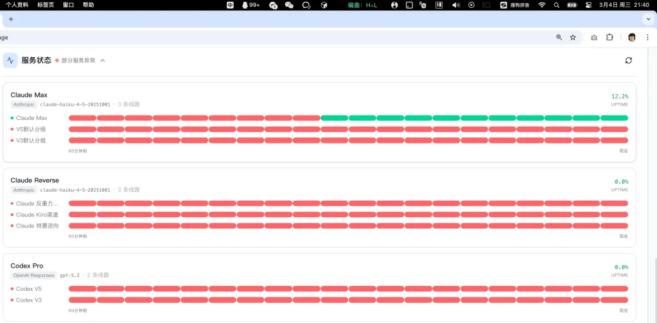Viewport: 657px width, 323px height.
Task: Click the service status pulse icon
Action: (10, 60)
